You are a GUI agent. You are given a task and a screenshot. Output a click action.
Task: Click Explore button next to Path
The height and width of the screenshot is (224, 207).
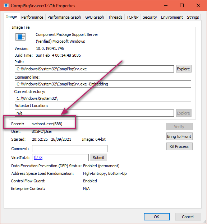(x=184, y=69)
